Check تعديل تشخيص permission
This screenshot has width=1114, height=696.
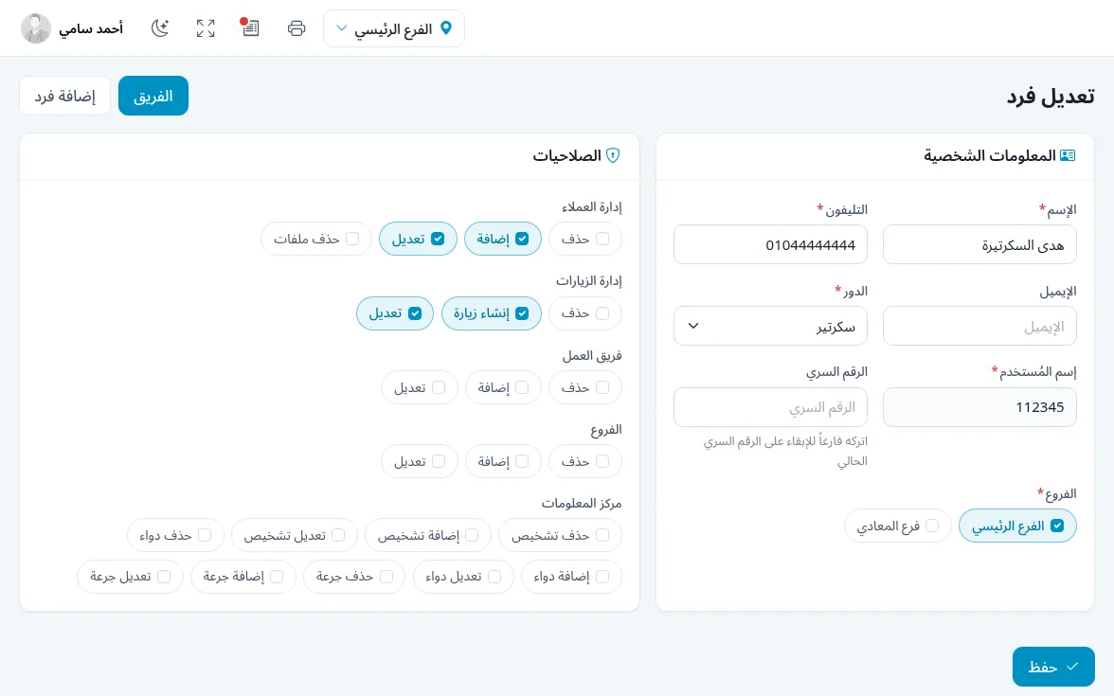click(338, 535)
